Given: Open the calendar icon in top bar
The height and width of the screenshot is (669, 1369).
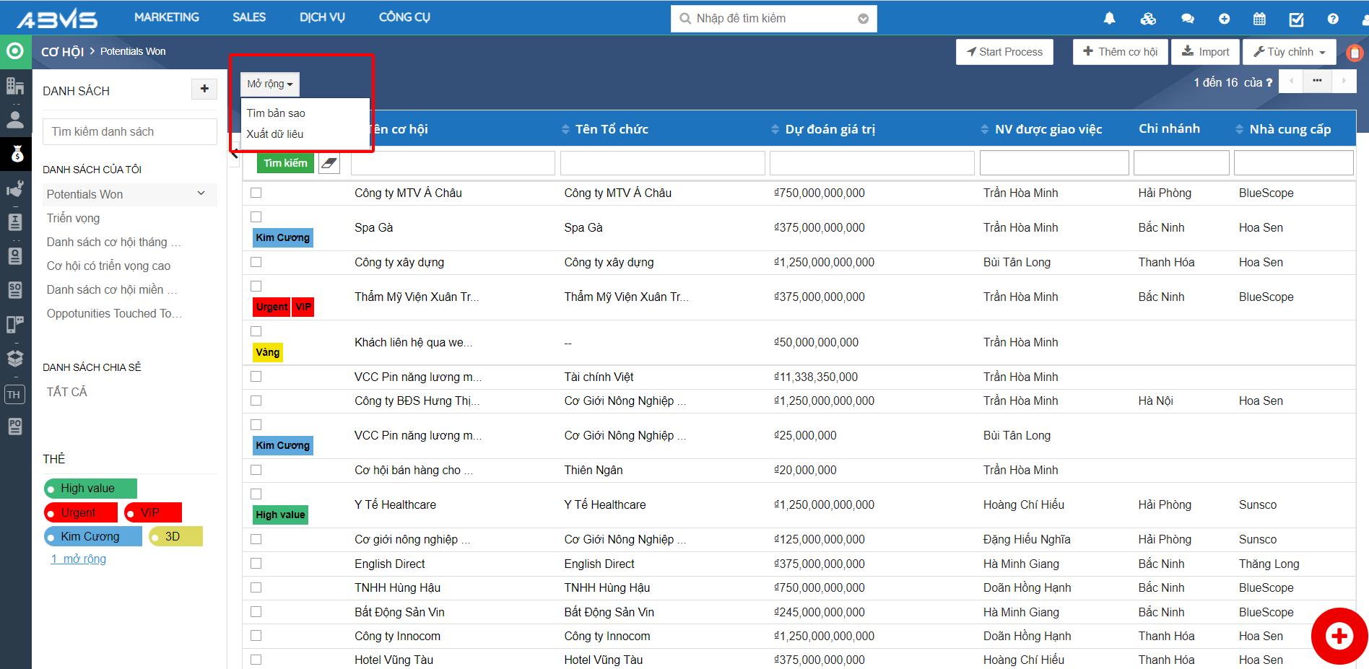Looking at the screenshot, I should [x=1259, y=19].
